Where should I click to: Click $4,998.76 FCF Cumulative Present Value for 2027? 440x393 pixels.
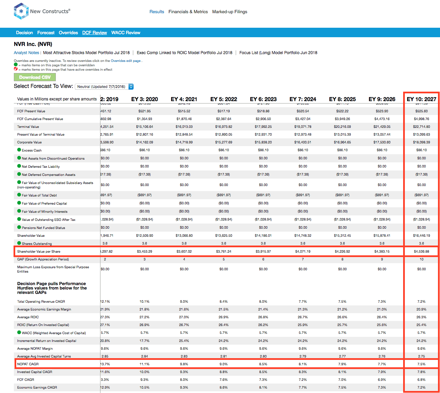(x=421, y=119)
